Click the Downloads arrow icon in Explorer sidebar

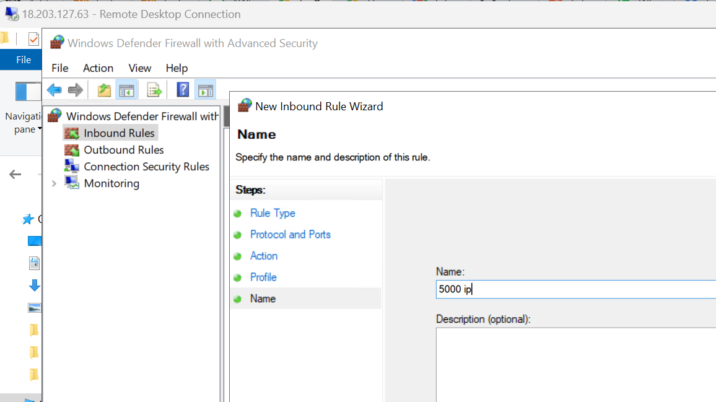pyautogui.click(x=34, y=286)
